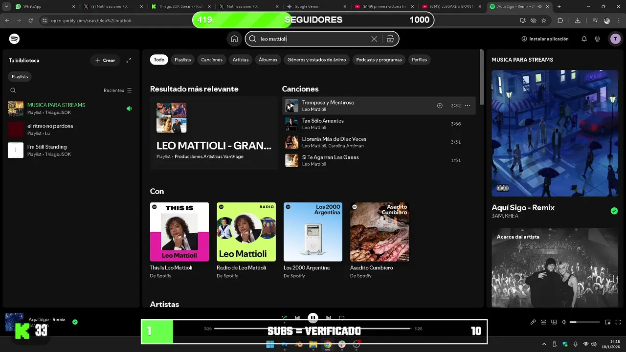Open the Recientes sort dropdown

117,90
